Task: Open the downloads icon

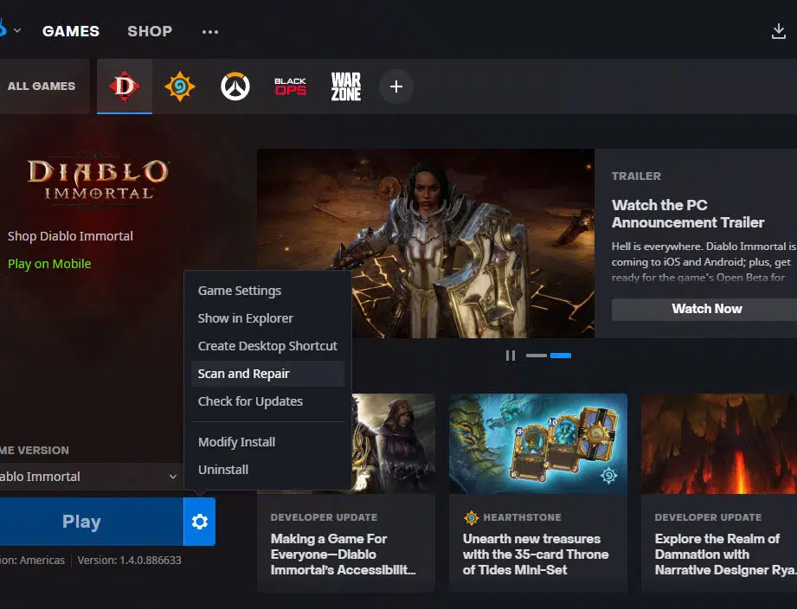Action: coord(778,31)
